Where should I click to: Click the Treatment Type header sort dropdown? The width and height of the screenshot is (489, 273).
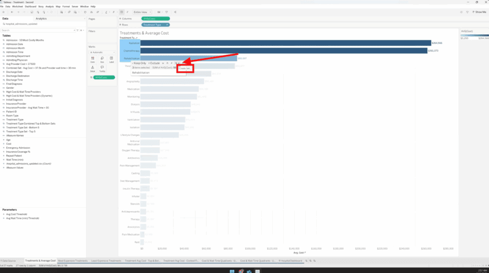coord(137,38)
